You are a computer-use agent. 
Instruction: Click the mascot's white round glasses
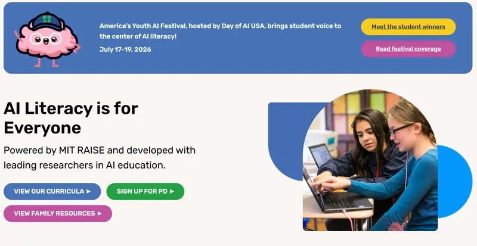(46, 39)
